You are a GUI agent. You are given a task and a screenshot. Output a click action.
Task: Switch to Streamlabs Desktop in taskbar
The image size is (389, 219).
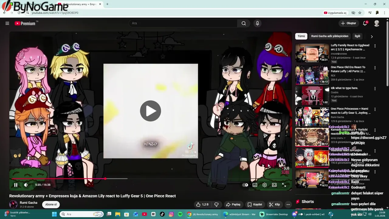click(x=274, y=214)
